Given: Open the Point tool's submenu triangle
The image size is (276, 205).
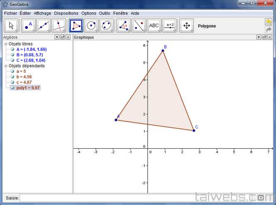Looking at the screenshot, I should [34, 31].
